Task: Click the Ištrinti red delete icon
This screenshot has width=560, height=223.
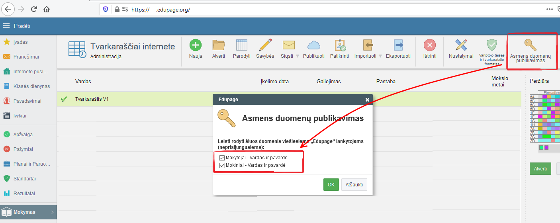Action: 430,45
